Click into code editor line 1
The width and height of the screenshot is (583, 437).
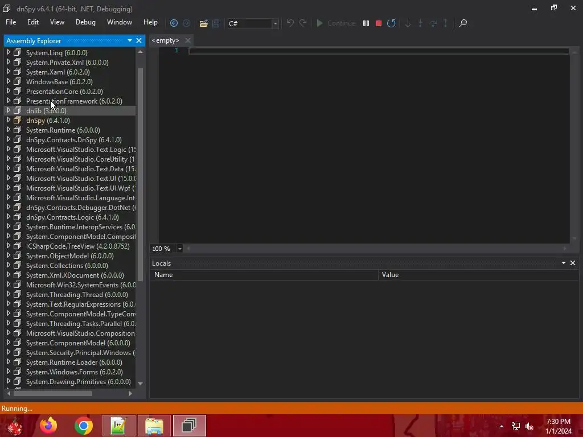[379, 51]
